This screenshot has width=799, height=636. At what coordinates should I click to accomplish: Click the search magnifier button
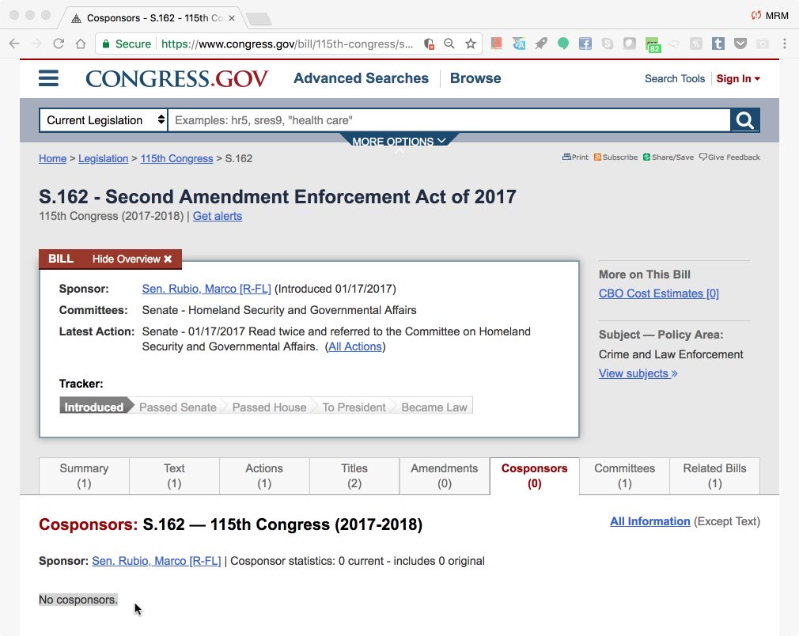(x=744, y=120)
